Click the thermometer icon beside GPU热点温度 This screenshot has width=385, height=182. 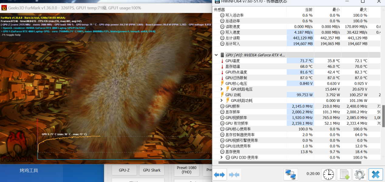(222, 72)
